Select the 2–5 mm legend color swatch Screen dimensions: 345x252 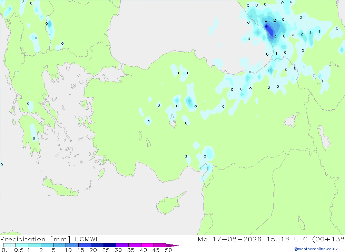point(47,245)
